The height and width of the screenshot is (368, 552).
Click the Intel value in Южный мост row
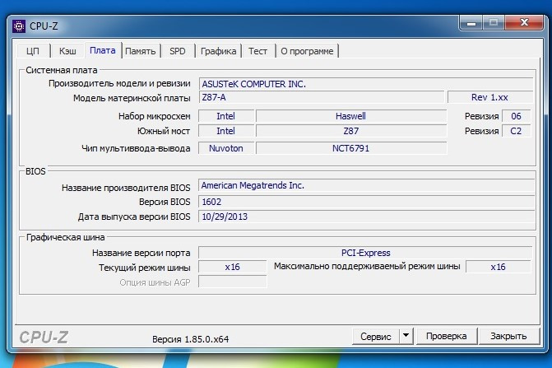pyautogui.click(x=226, y=131)
